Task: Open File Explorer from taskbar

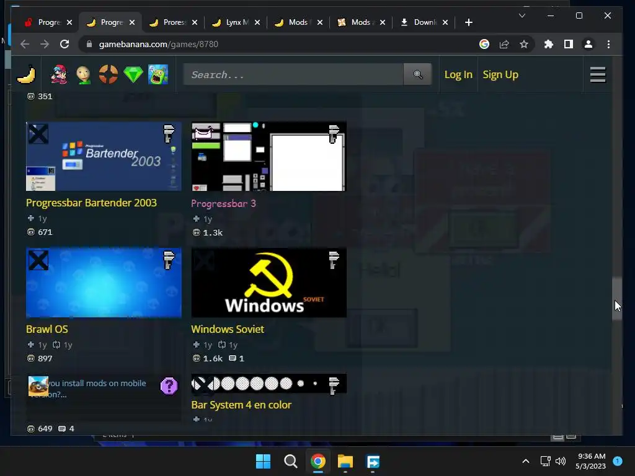Action: tap(345, 461)
